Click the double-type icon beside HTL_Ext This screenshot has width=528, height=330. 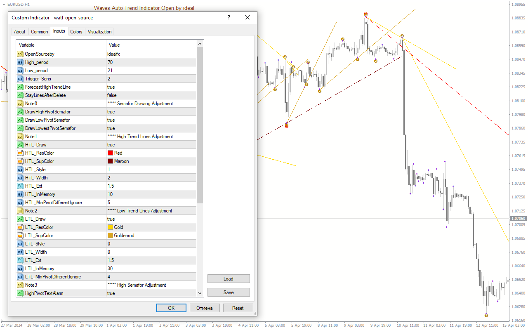click(x=20, y=186)
